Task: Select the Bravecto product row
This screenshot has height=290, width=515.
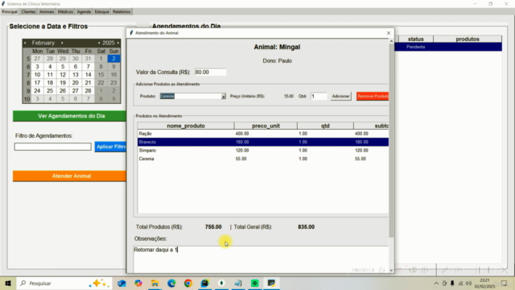Action: pyautogui.click(x=263, y=142)
